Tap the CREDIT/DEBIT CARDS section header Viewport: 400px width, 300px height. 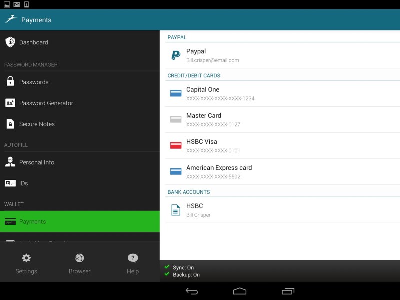tap(194, 76)
